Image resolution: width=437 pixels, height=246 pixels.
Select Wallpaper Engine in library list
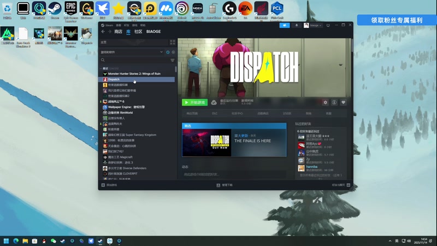click(x=137, y=107)
